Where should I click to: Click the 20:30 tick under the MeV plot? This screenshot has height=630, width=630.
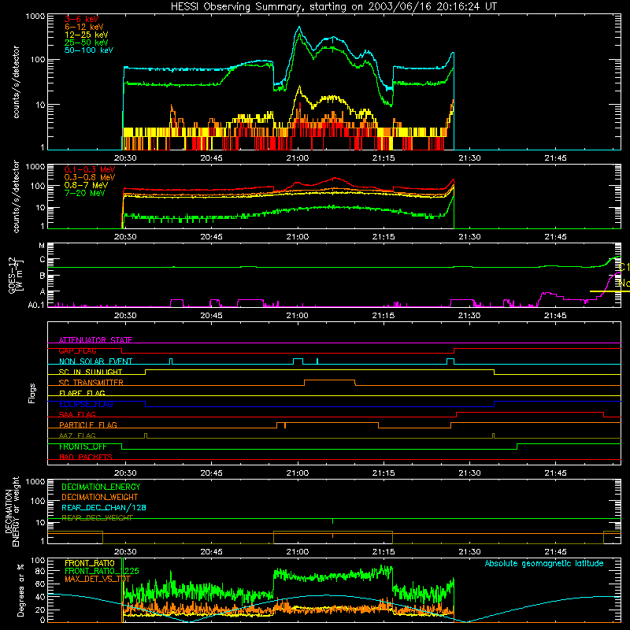point(125,237)
